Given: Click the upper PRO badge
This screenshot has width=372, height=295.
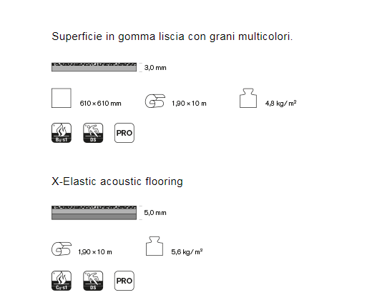Looking at the screenshot, I should click(124, 133).
